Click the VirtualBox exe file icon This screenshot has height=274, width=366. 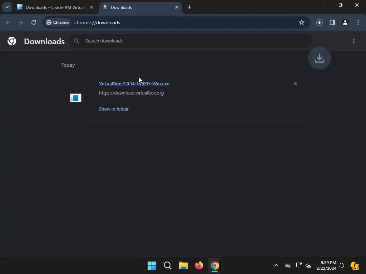pos(76,98)
